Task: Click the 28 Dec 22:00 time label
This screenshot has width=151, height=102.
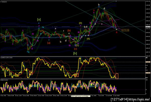Action: pos(64,96)
